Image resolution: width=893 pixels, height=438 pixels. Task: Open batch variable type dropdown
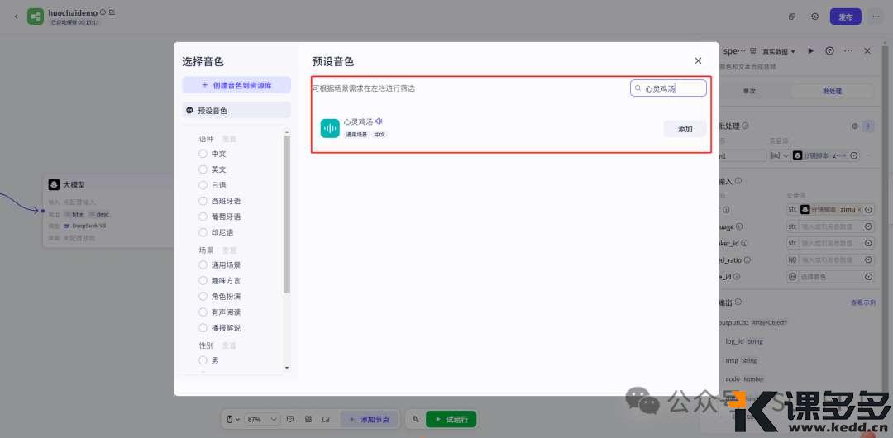[779, 155]
